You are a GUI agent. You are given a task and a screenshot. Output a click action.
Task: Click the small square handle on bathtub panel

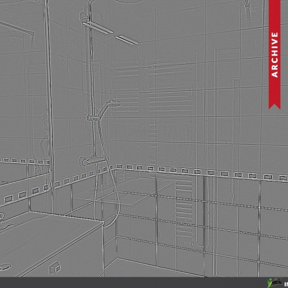click(54, 267)
